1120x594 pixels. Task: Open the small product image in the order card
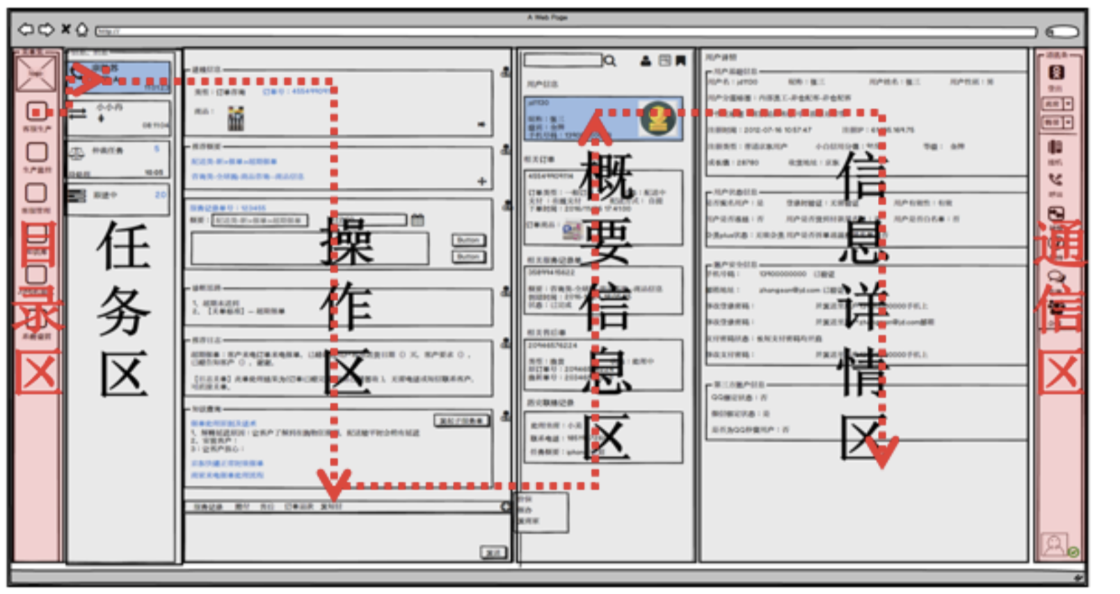coord(572,231)
